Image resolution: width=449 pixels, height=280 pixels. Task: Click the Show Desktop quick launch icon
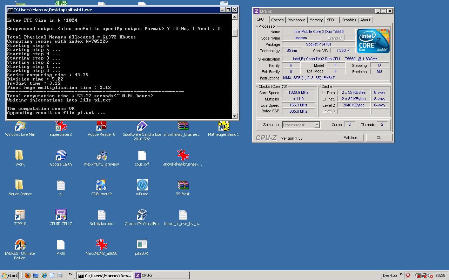(36, 275)
